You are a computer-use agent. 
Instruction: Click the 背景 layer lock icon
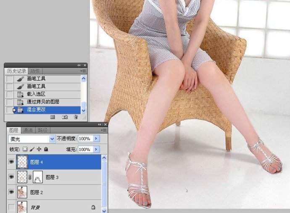[x=93, y=208]
